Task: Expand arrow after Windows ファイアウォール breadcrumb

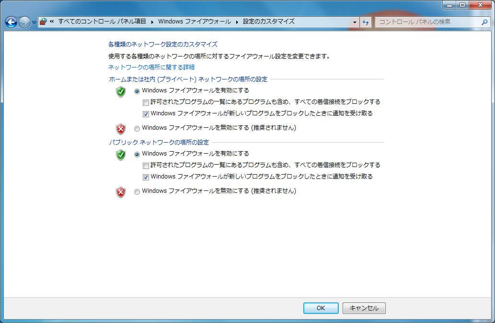Action: click(237, 22)
